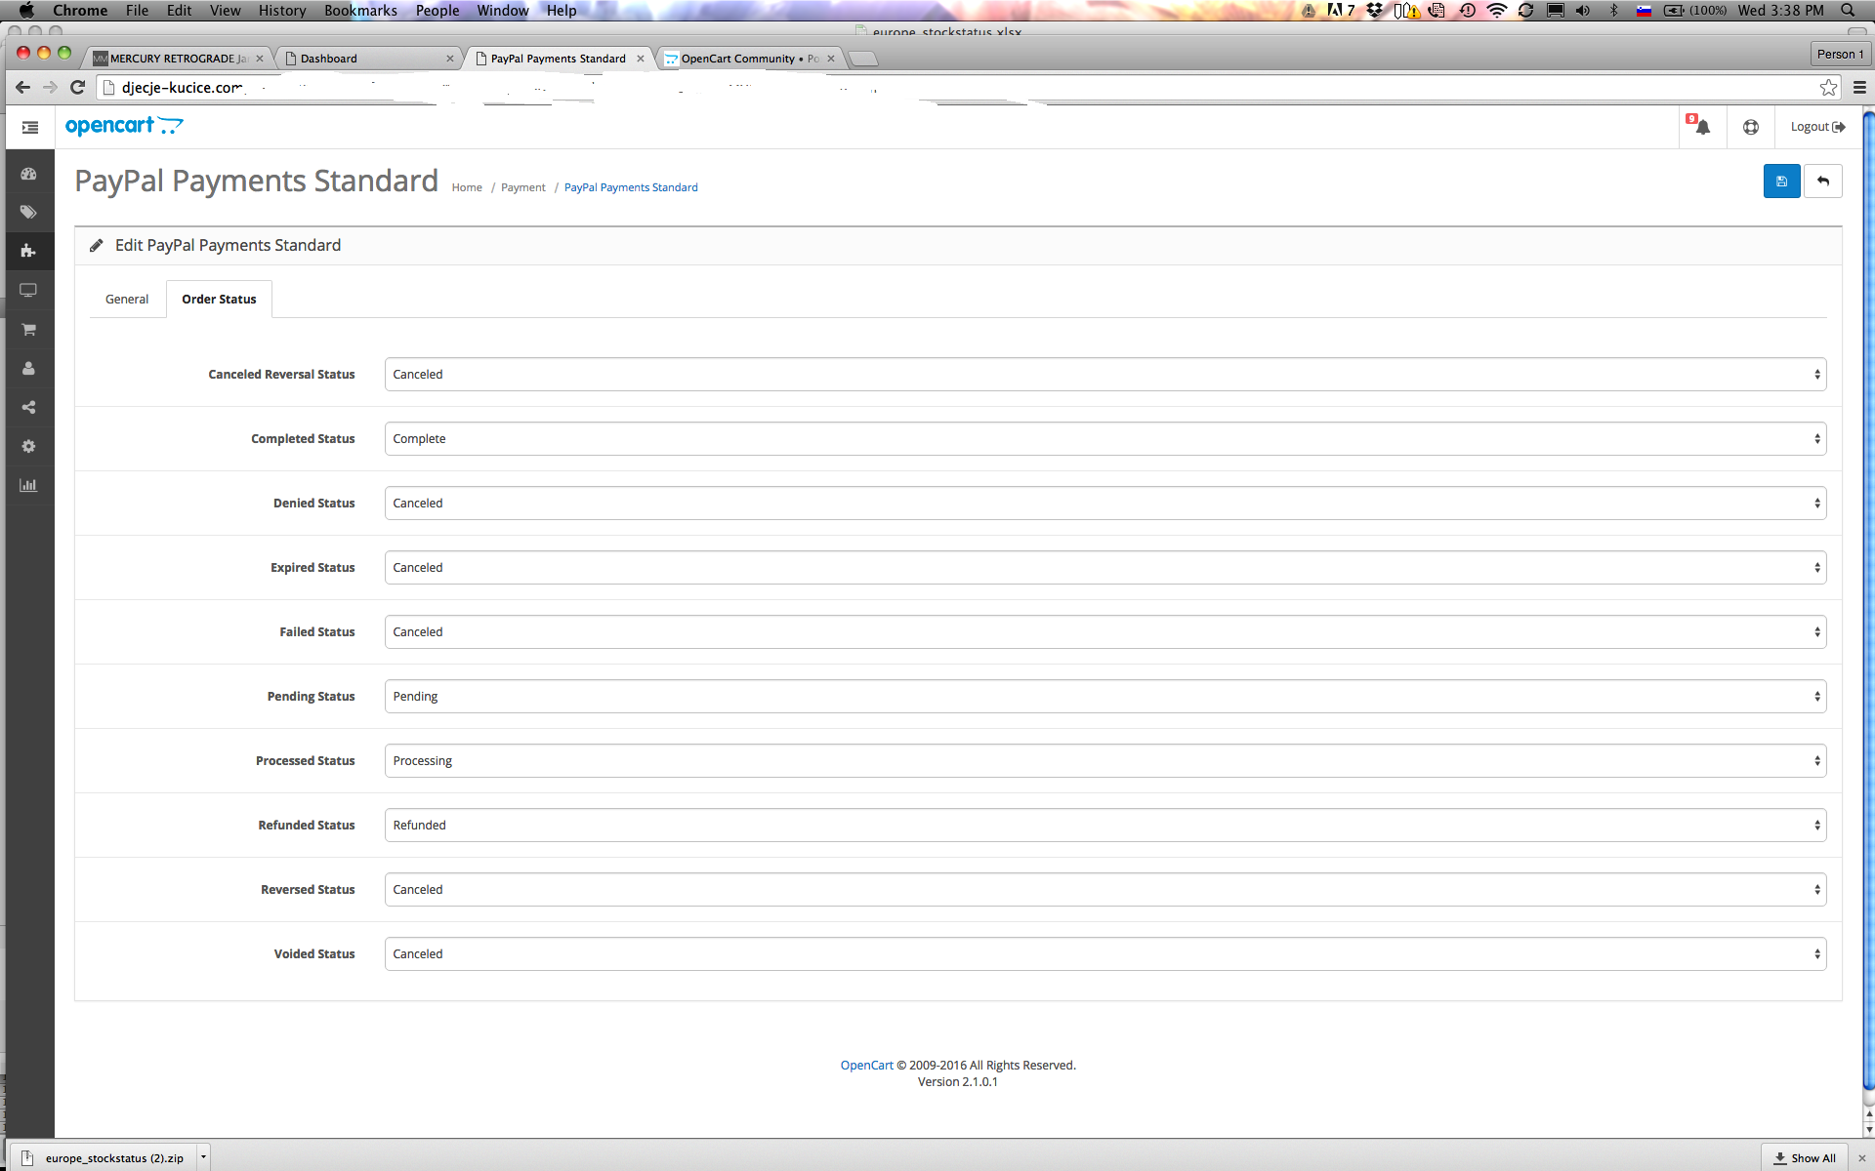Open Reversed Status dropdown

point(1104,890)
